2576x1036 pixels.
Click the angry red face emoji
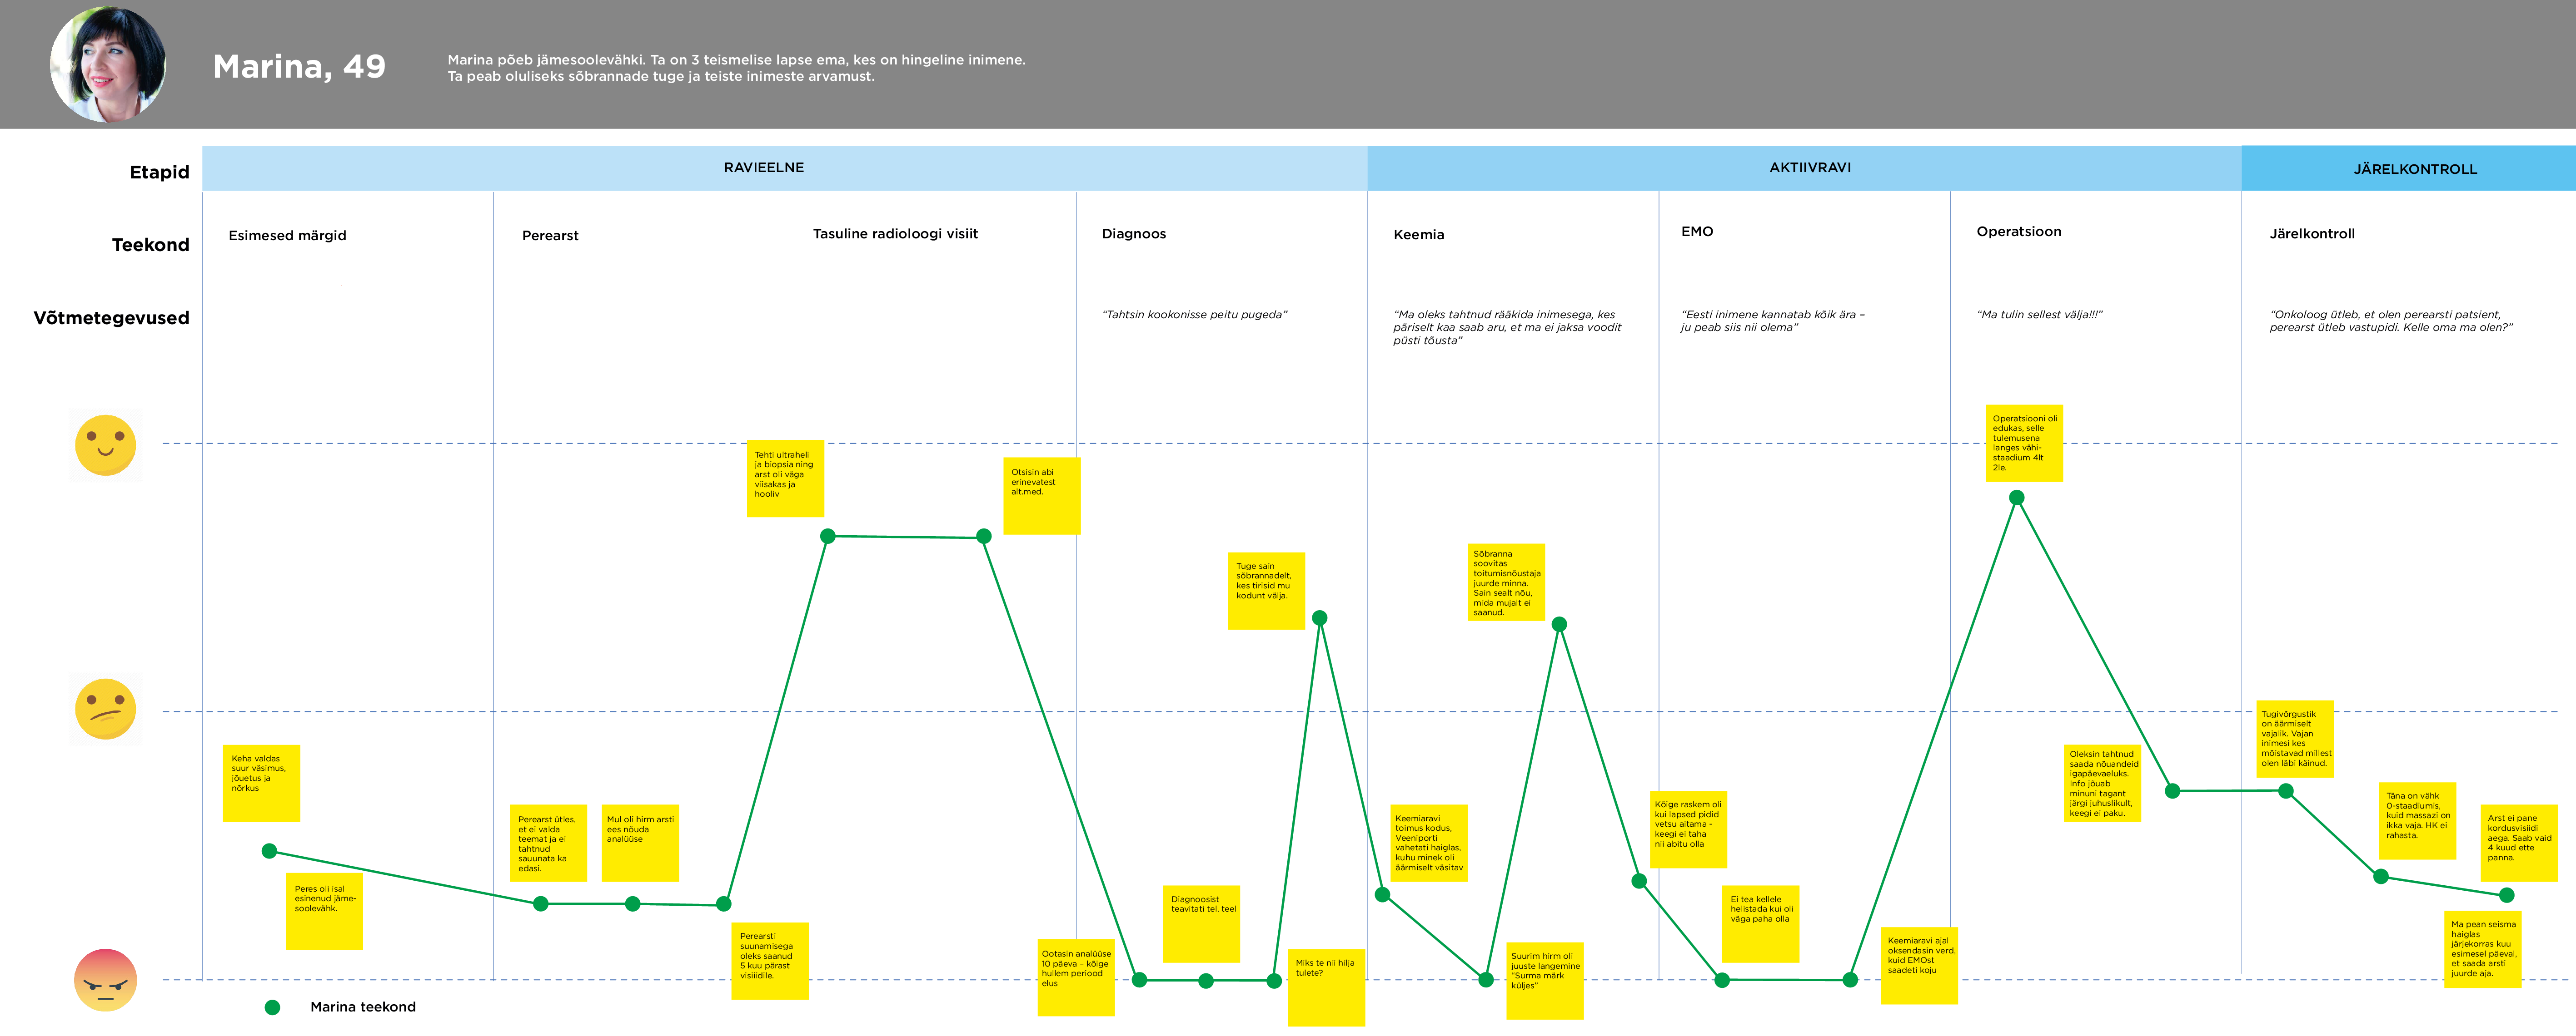105,980
